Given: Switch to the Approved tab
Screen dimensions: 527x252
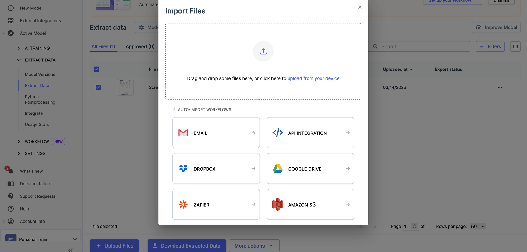Looking at the screenshot, I should coord(140,46).
